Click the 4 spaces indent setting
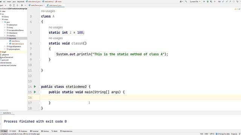The image size is (241, 135). pos(234,134)
